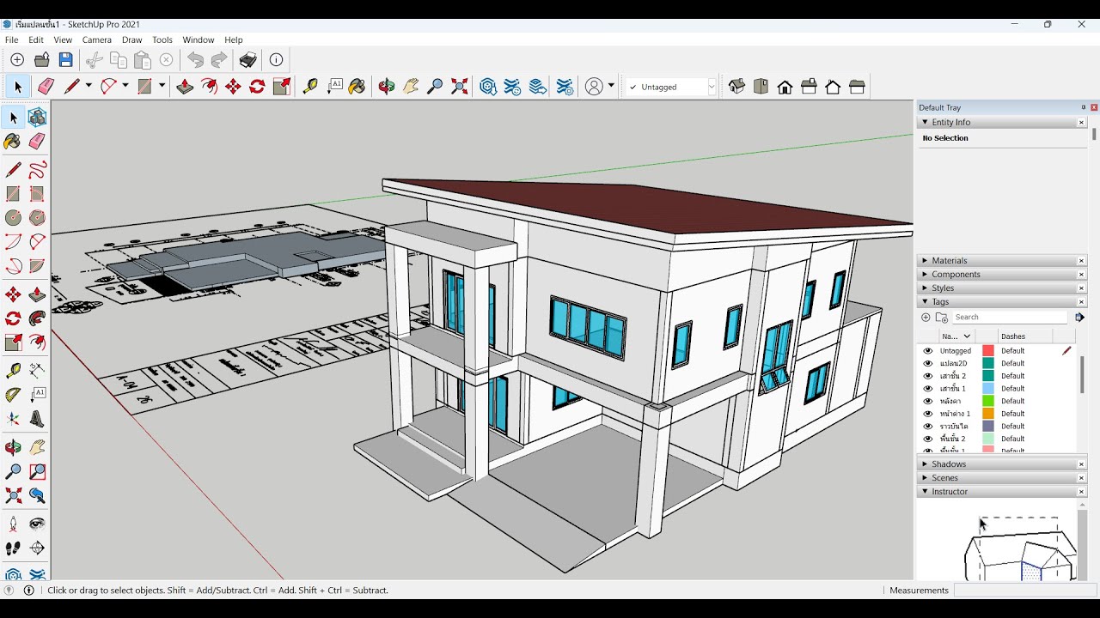Viewport: 1100px width, 618px height.
Task: Open the Tags details arrow menu
Action: [x=1080, y=318]
